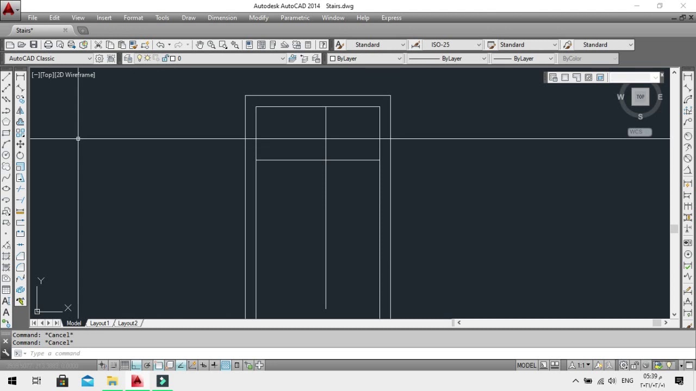The image size is (696, 391).
Task: Open the Parametric menu
Action: [295, 17]
